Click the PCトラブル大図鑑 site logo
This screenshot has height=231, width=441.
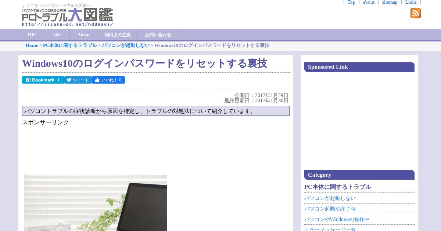tap(68, 17)
